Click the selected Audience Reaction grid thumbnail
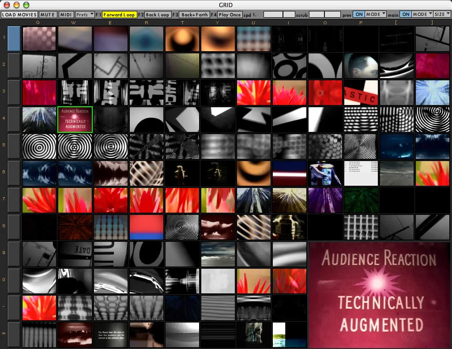 point(75,119)
